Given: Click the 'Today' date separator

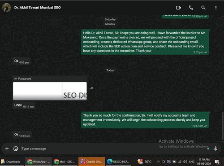Looking at the screenshot, I should 110,70.
